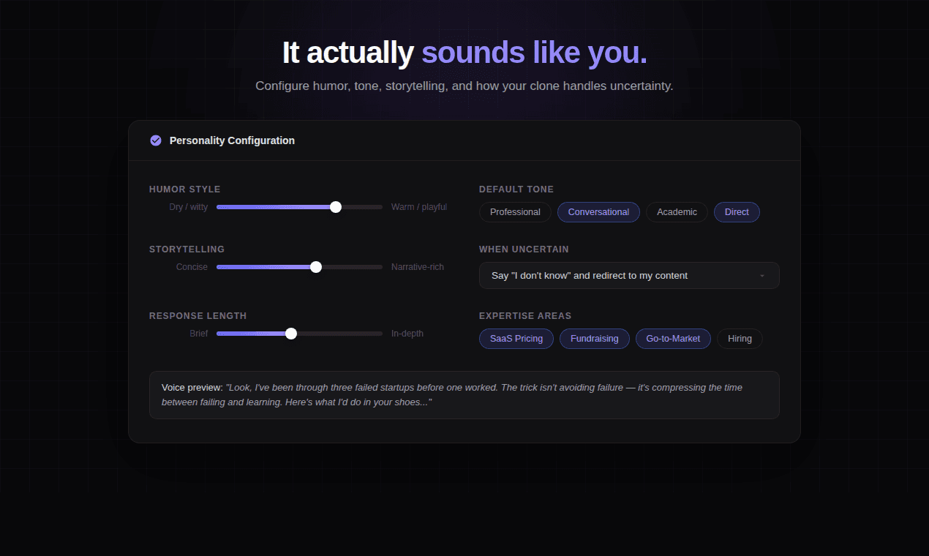Click the Narrative-rich end label
The image size is (929, 556).
(417, 266)
